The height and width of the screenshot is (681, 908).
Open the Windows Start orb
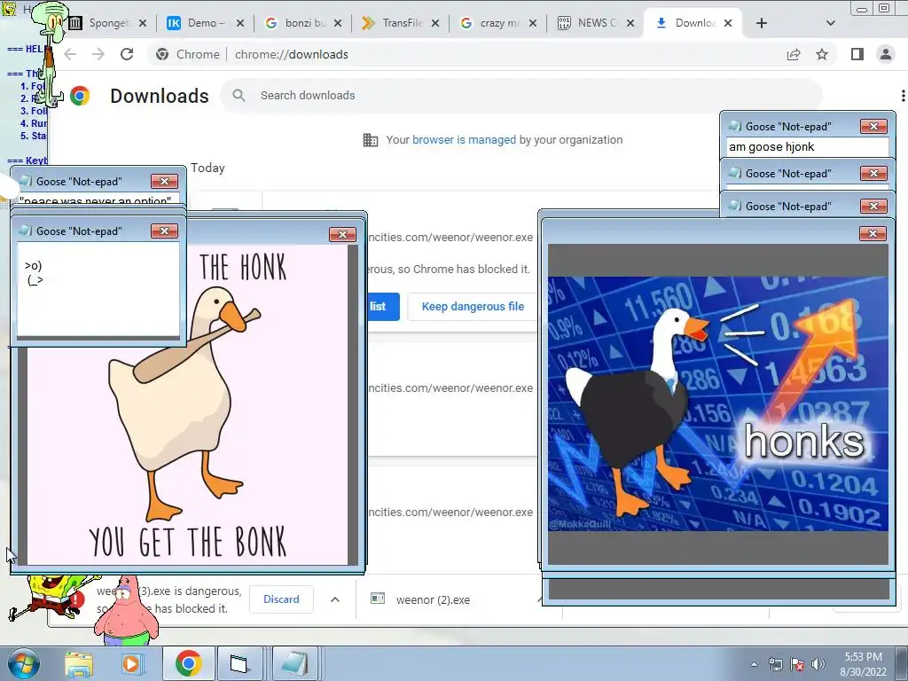tap(23, 663)
